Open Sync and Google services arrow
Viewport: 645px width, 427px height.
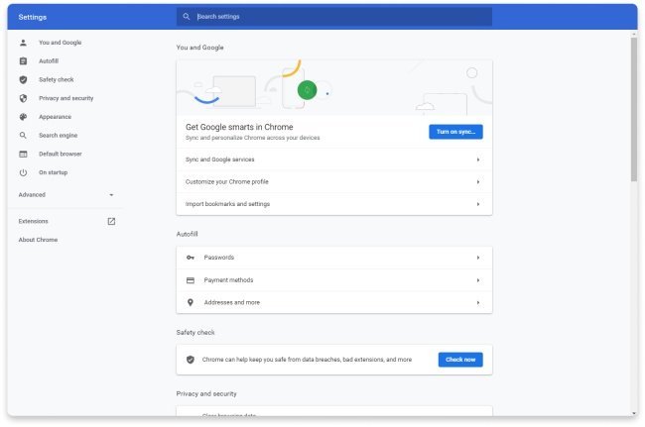478,160
